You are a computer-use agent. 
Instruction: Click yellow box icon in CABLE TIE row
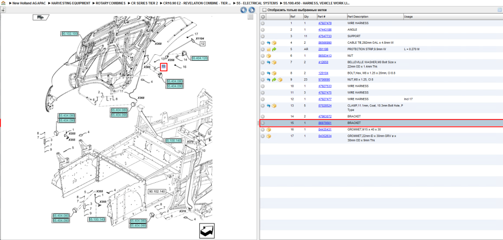(274, 43)
